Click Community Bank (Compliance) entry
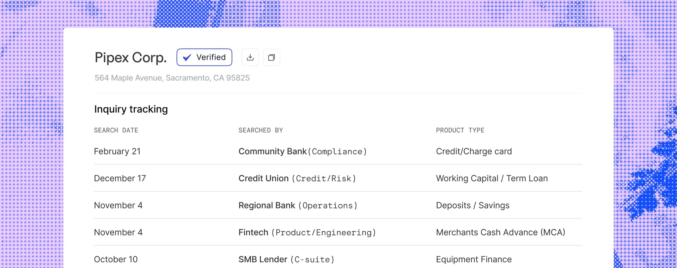This screenshot has height=268, width=677. [303, 151]
